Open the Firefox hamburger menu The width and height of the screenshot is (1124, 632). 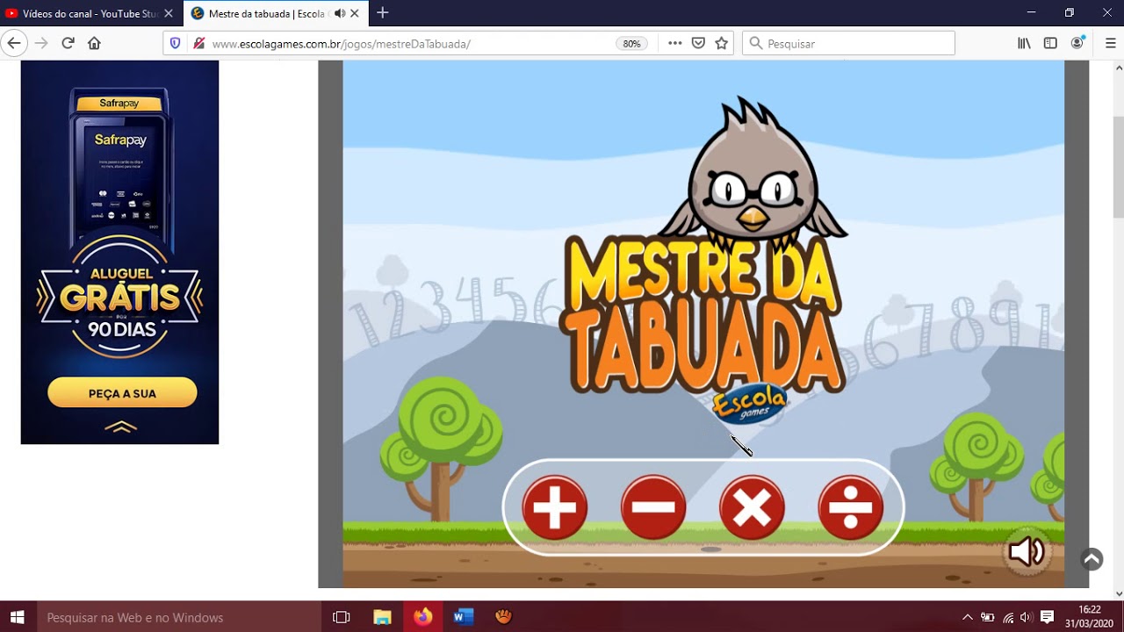point(1110,43)
